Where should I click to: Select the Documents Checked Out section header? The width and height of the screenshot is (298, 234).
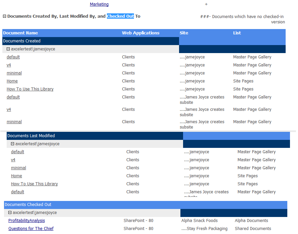(x=28, y=204)
